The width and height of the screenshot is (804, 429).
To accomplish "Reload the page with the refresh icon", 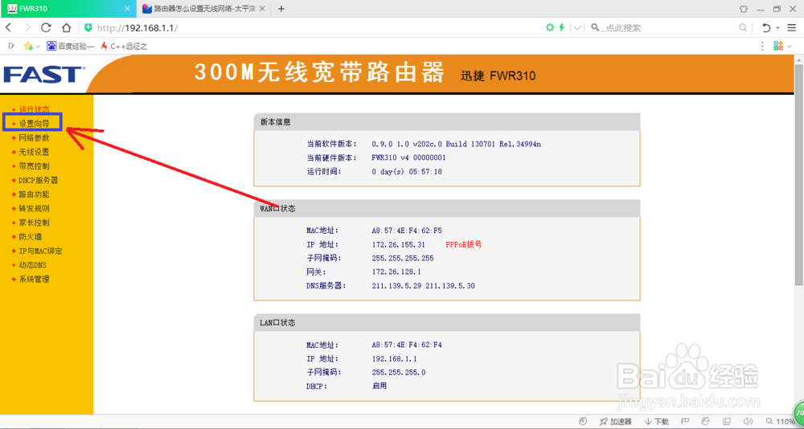I will [46, 27].
